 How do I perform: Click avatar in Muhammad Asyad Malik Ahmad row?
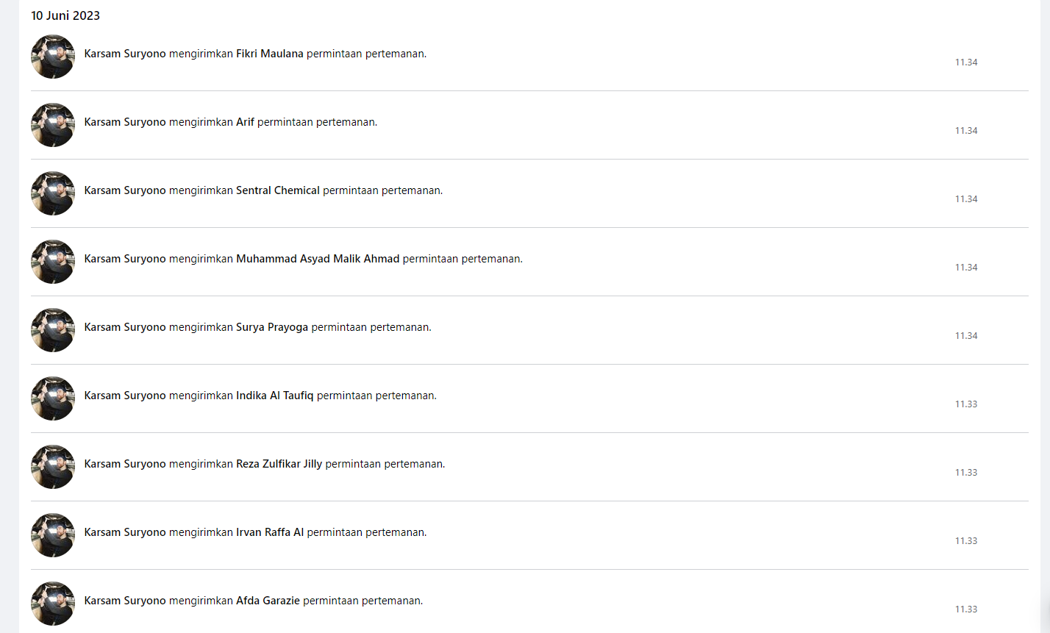(x=53, y=262)
